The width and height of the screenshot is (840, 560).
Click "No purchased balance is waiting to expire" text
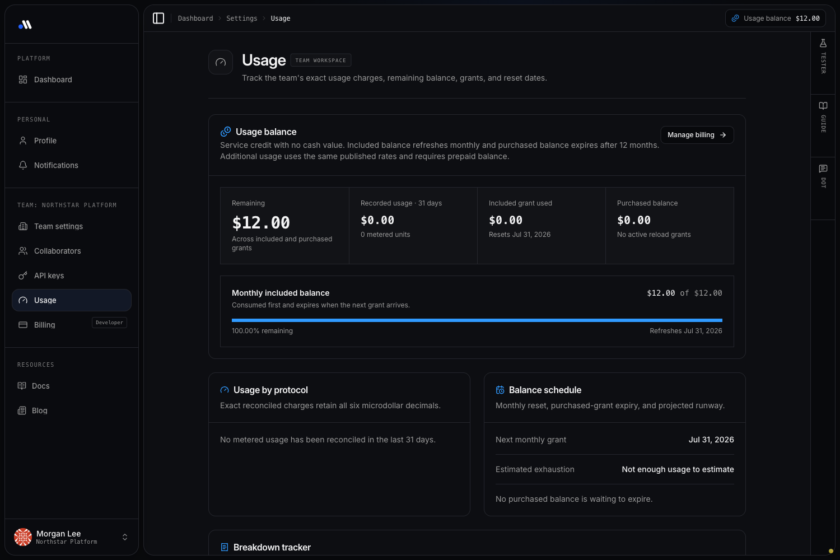[x=574, y=499]
